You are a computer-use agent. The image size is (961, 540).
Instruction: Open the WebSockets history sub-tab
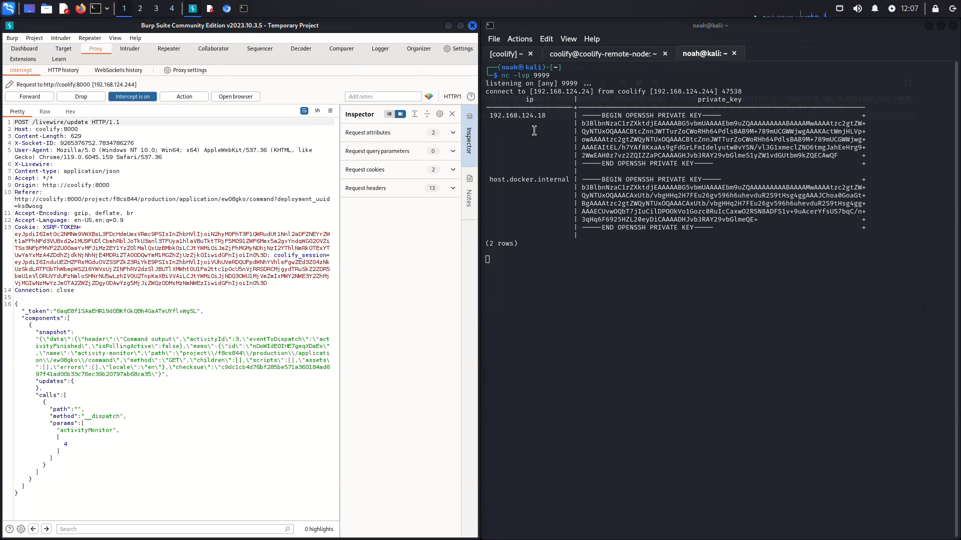coord(119,70)
